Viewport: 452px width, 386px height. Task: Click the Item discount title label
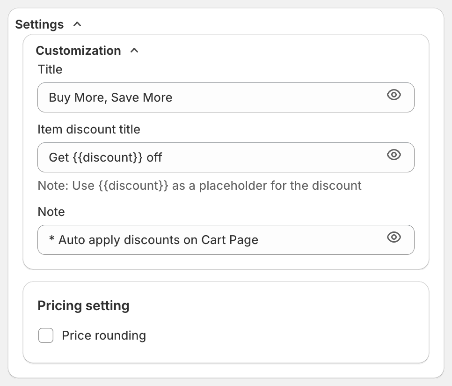point(89,129)
